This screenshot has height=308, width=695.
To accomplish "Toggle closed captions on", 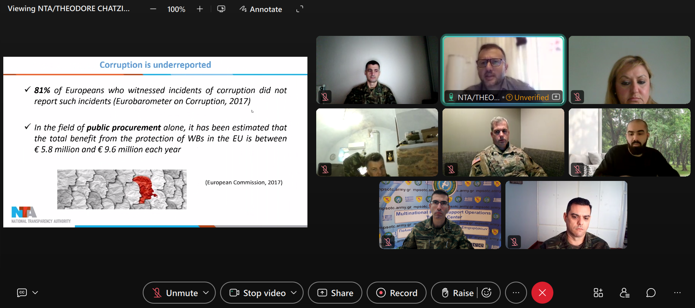I will click(x=22, y=293).
